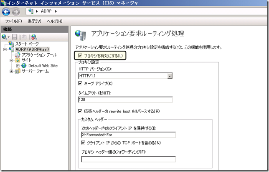269x172 pixels.
Task: Click the タイムアウト (秒) input field
Action: [x=125, y=100]
